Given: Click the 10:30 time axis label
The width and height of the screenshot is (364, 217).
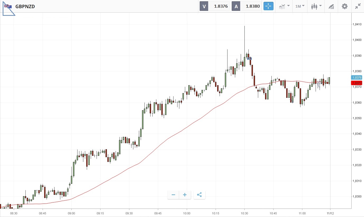Looking at the screenshot, I should [244, 213].
